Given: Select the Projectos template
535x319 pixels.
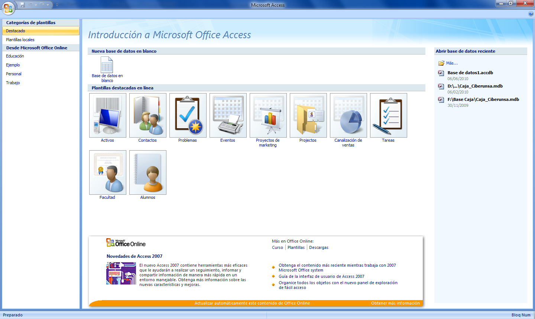Looking at the screenshot, I should coord(308,115).
